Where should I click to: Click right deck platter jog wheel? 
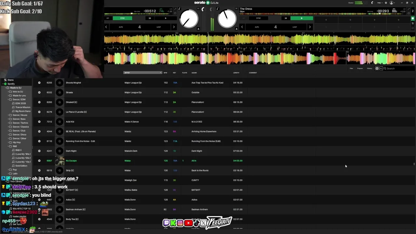(x=227, y=19)
